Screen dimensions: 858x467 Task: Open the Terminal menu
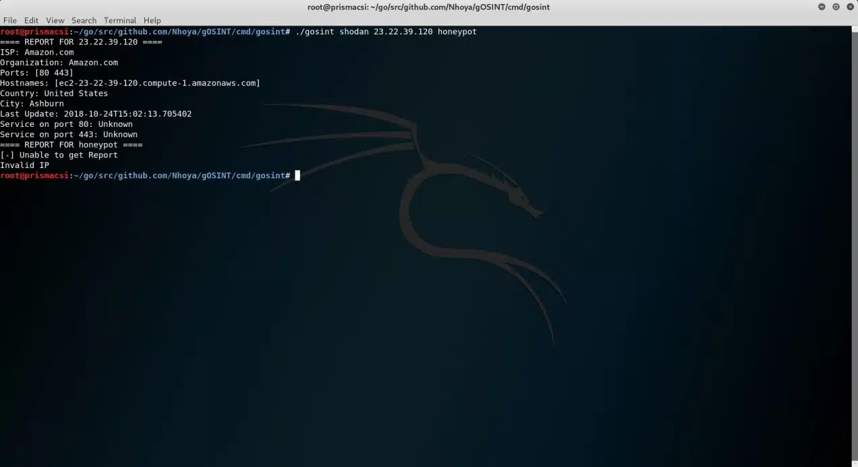(x=120, y=20)
